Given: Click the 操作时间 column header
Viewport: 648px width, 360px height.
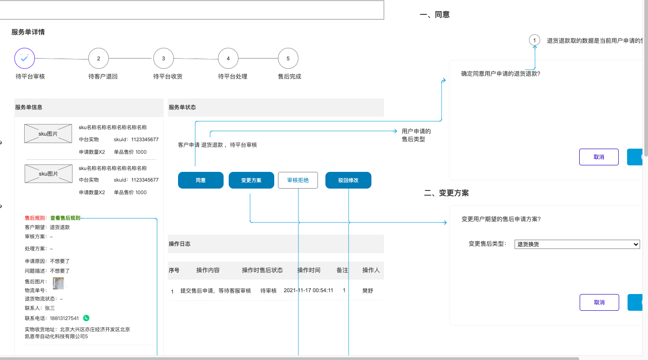Looking at the screenshot, I should tap(309, 270).
